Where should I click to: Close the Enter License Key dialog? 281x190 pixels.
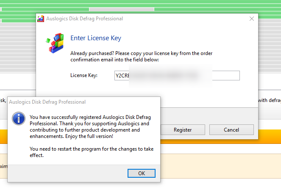tap(252, 19)
